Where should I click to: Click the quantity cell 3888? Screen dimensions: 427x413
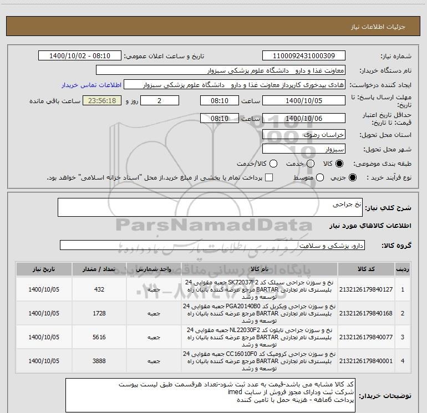99,361
